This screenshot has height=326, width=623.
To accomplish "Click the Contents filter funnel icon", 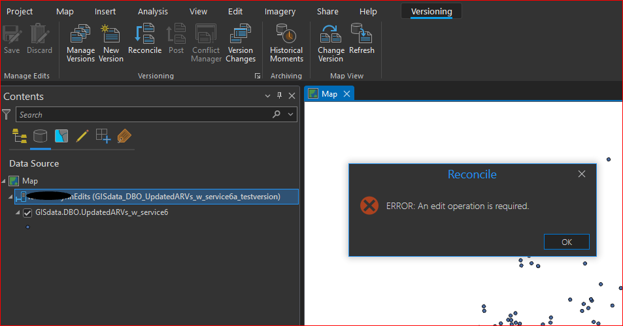I will pyautogui.click(x=7, y=115).
